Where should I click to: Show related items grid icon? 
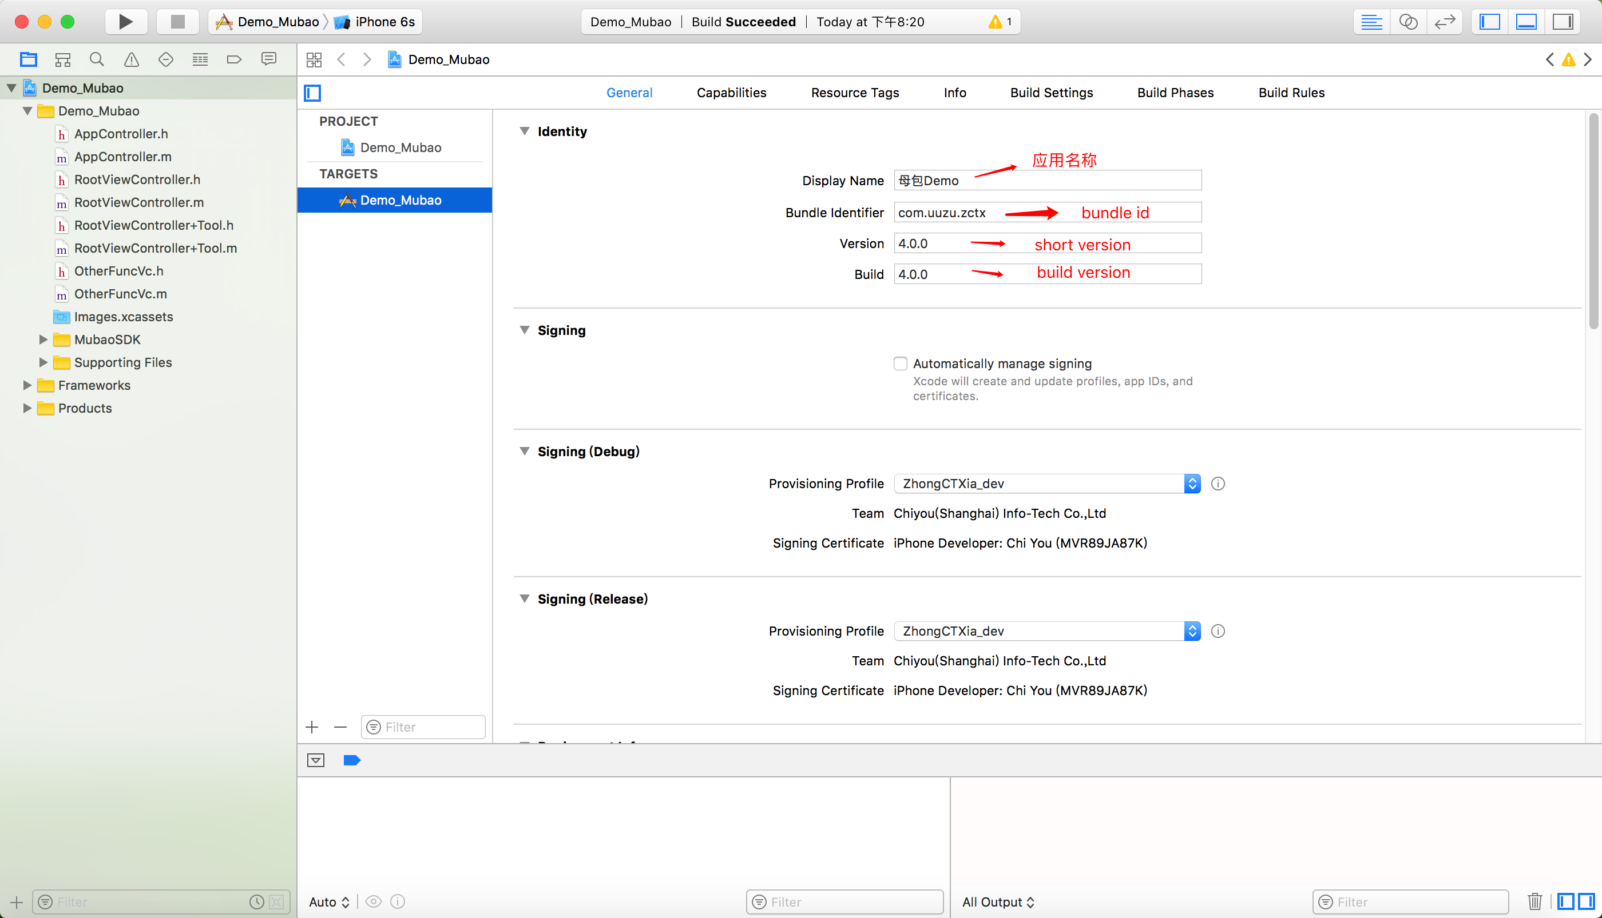tap(314, 59)
